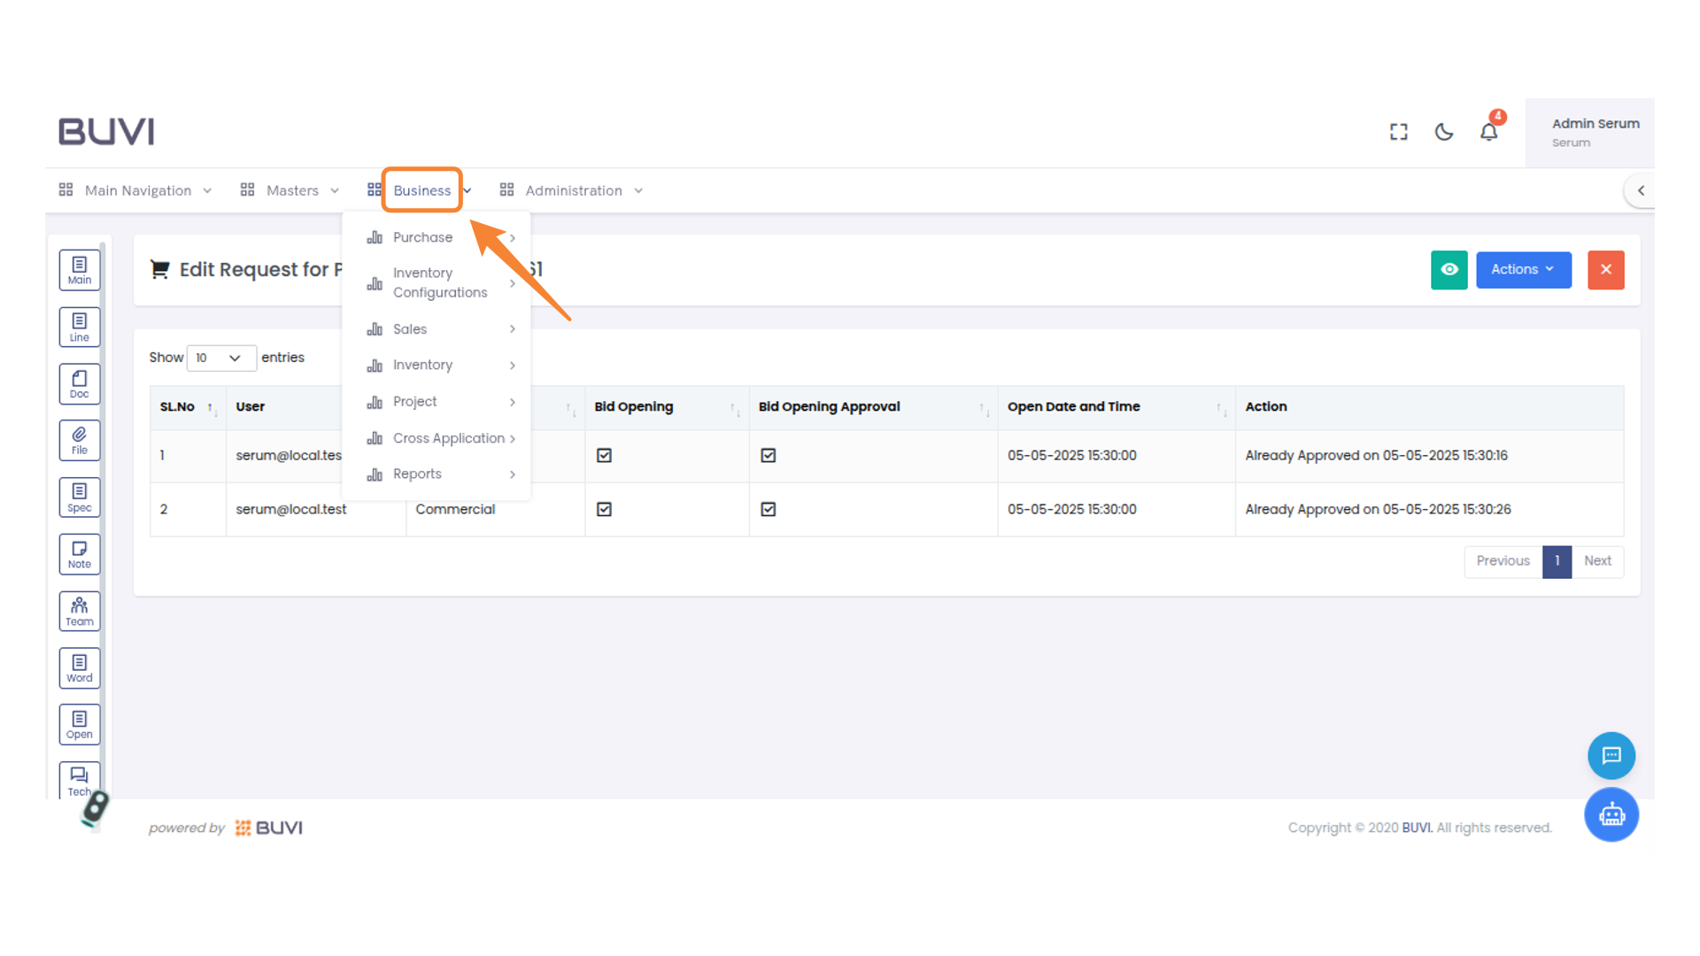The width and height of the screenshot is (1700, 956).
Task: Open the Doc sidebar icon
Action: click(x=80, y=384)
